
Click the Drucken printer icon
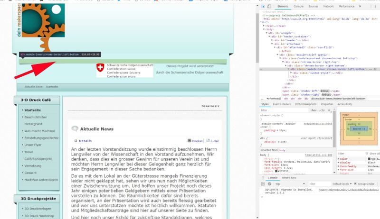(x=189, y=140)
